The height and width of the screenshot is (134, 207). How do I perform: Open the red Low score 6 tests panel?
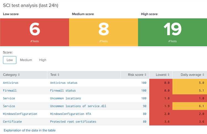coord(34,32)
